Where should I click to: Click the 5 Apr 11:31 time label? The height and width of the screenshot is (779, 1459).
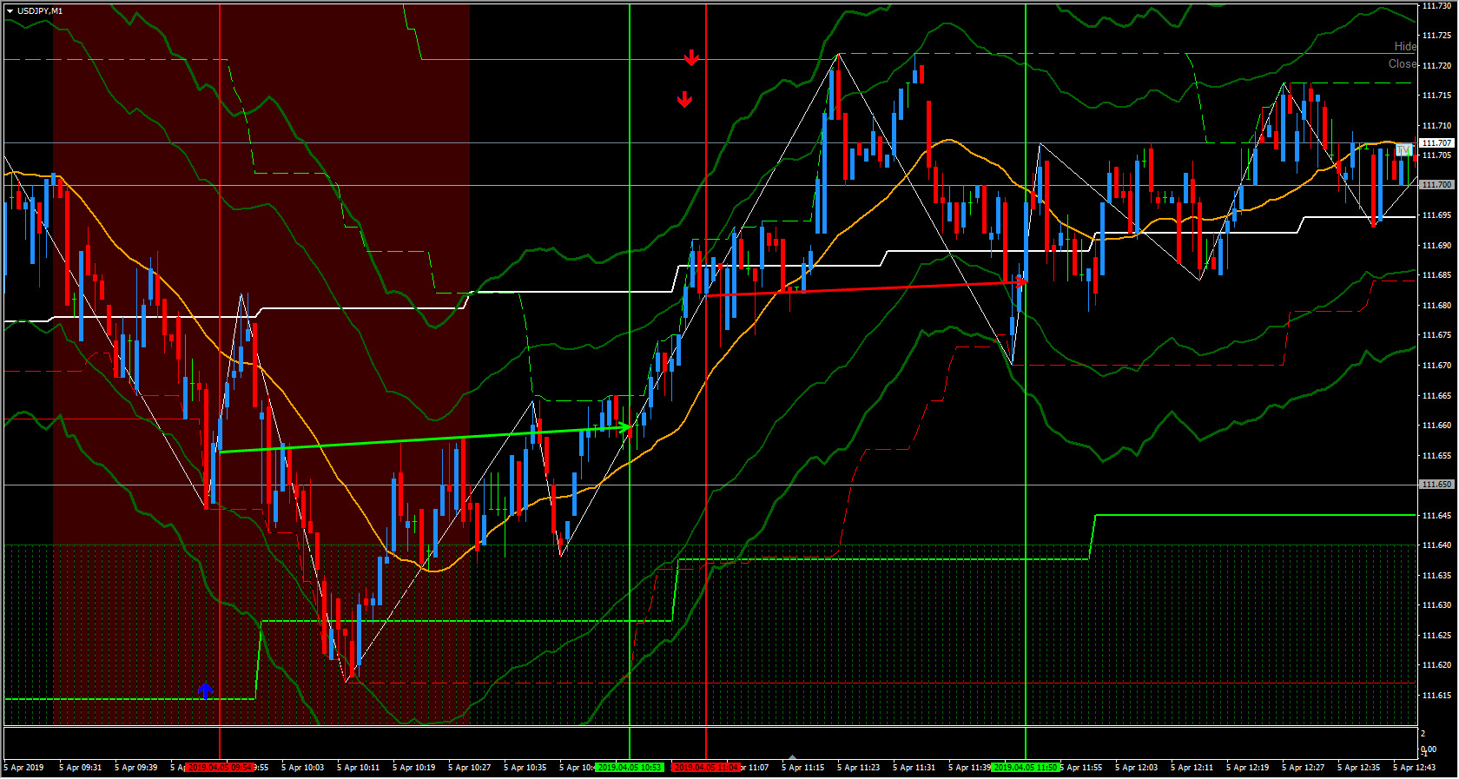(x=914, y=768)
